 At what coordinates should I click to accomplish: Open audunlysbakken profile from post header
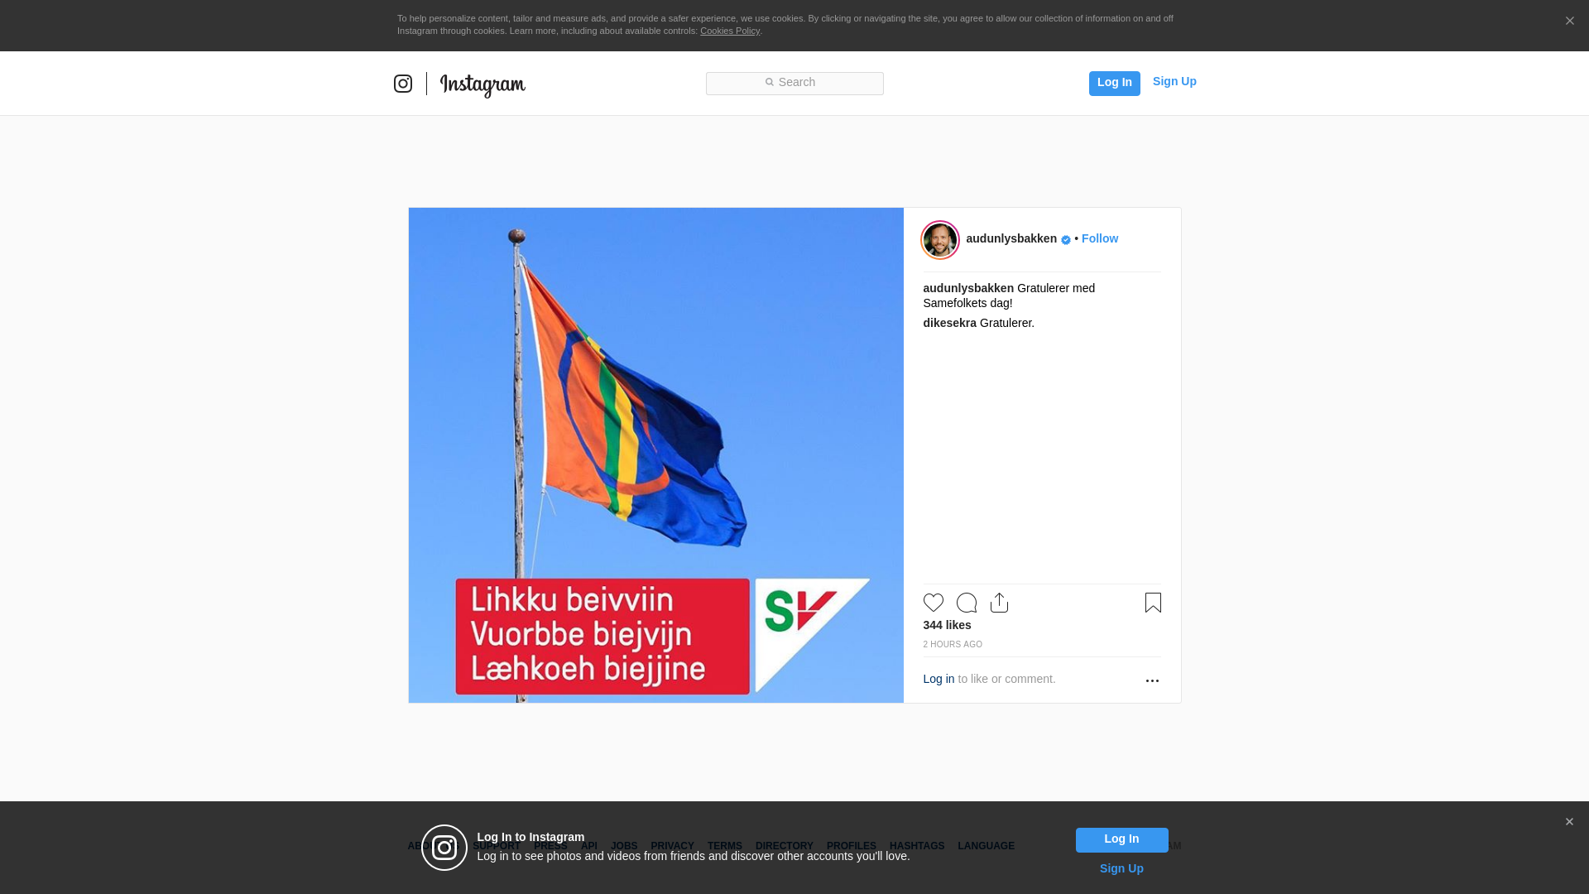1011,238
